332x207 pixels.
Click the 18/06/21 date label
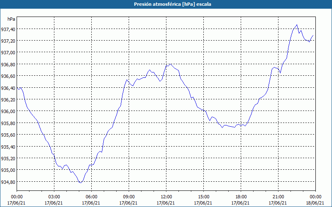[x=315, y=203]
